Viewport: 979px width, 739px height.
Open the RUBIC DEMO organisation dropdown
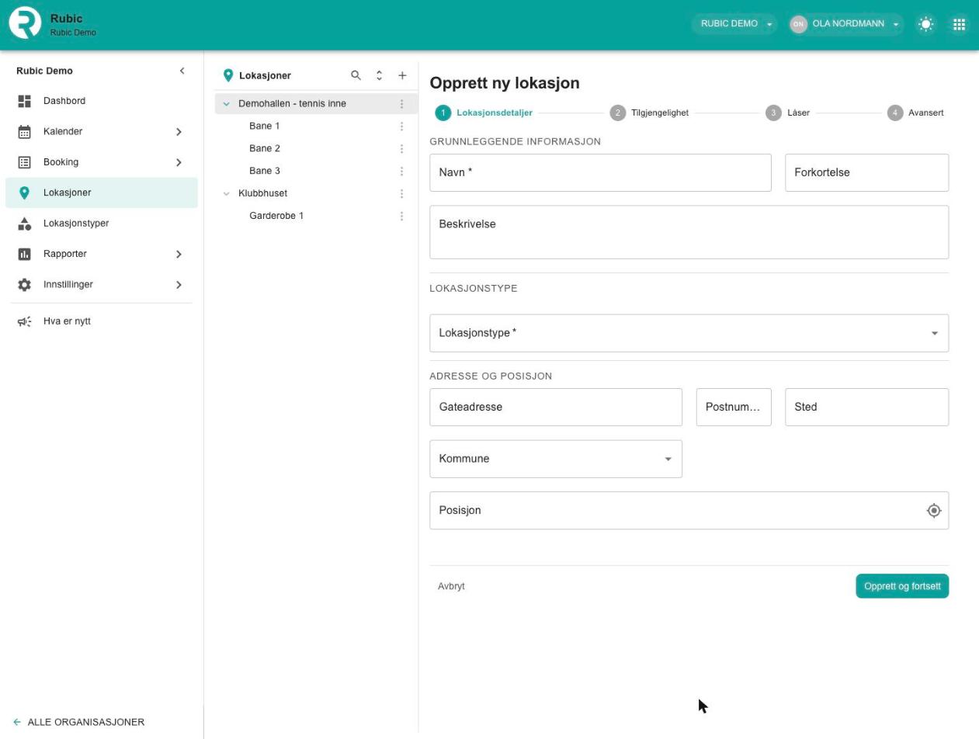click(x=734, y=24)
